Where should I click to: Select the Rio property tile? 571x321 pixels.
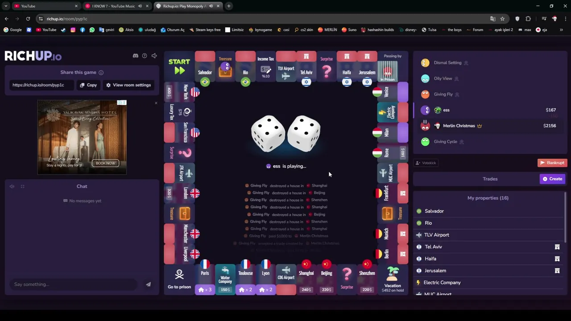245,67
